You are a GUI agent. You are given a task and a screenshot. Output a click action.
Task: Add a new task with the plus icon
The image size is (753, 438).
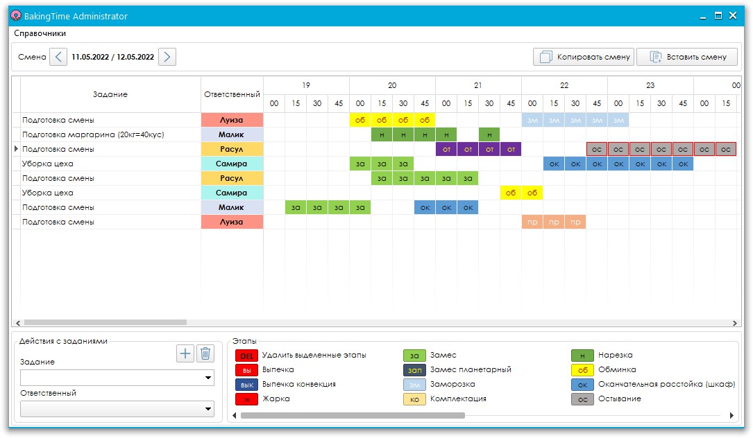185,354
